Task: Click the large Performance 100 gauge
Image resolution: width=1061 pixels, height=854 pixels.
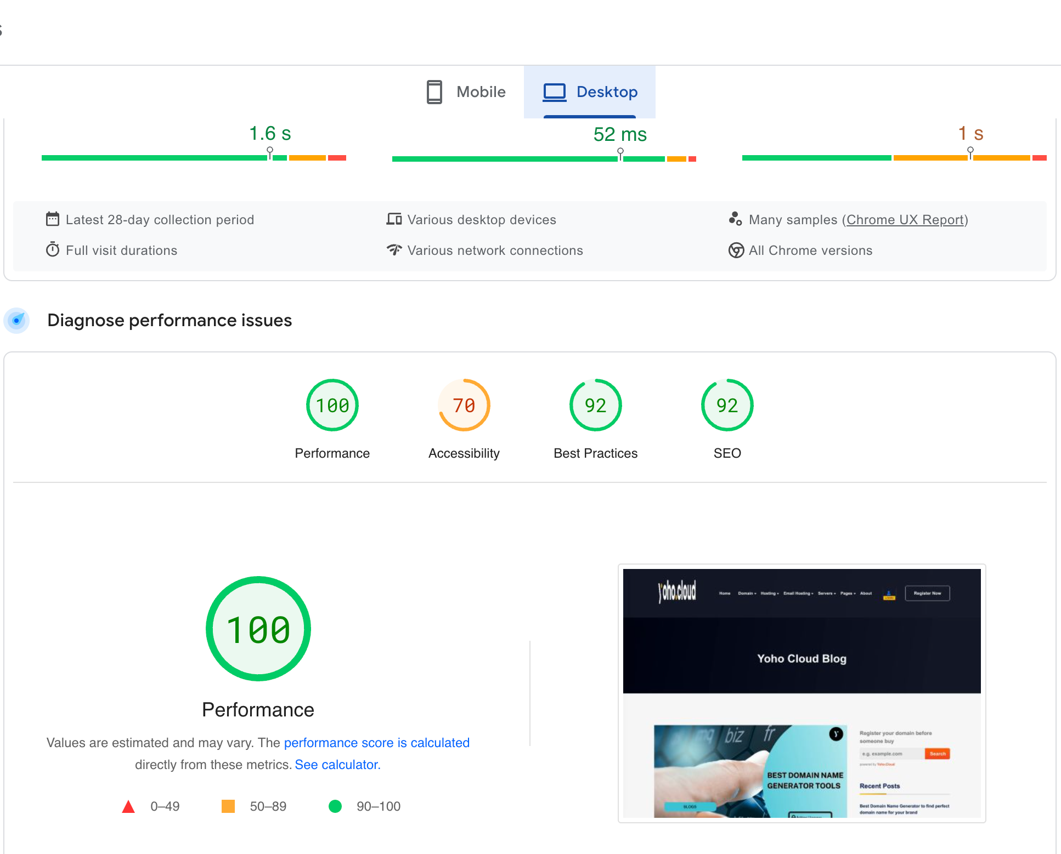Action: coord(258,629)
